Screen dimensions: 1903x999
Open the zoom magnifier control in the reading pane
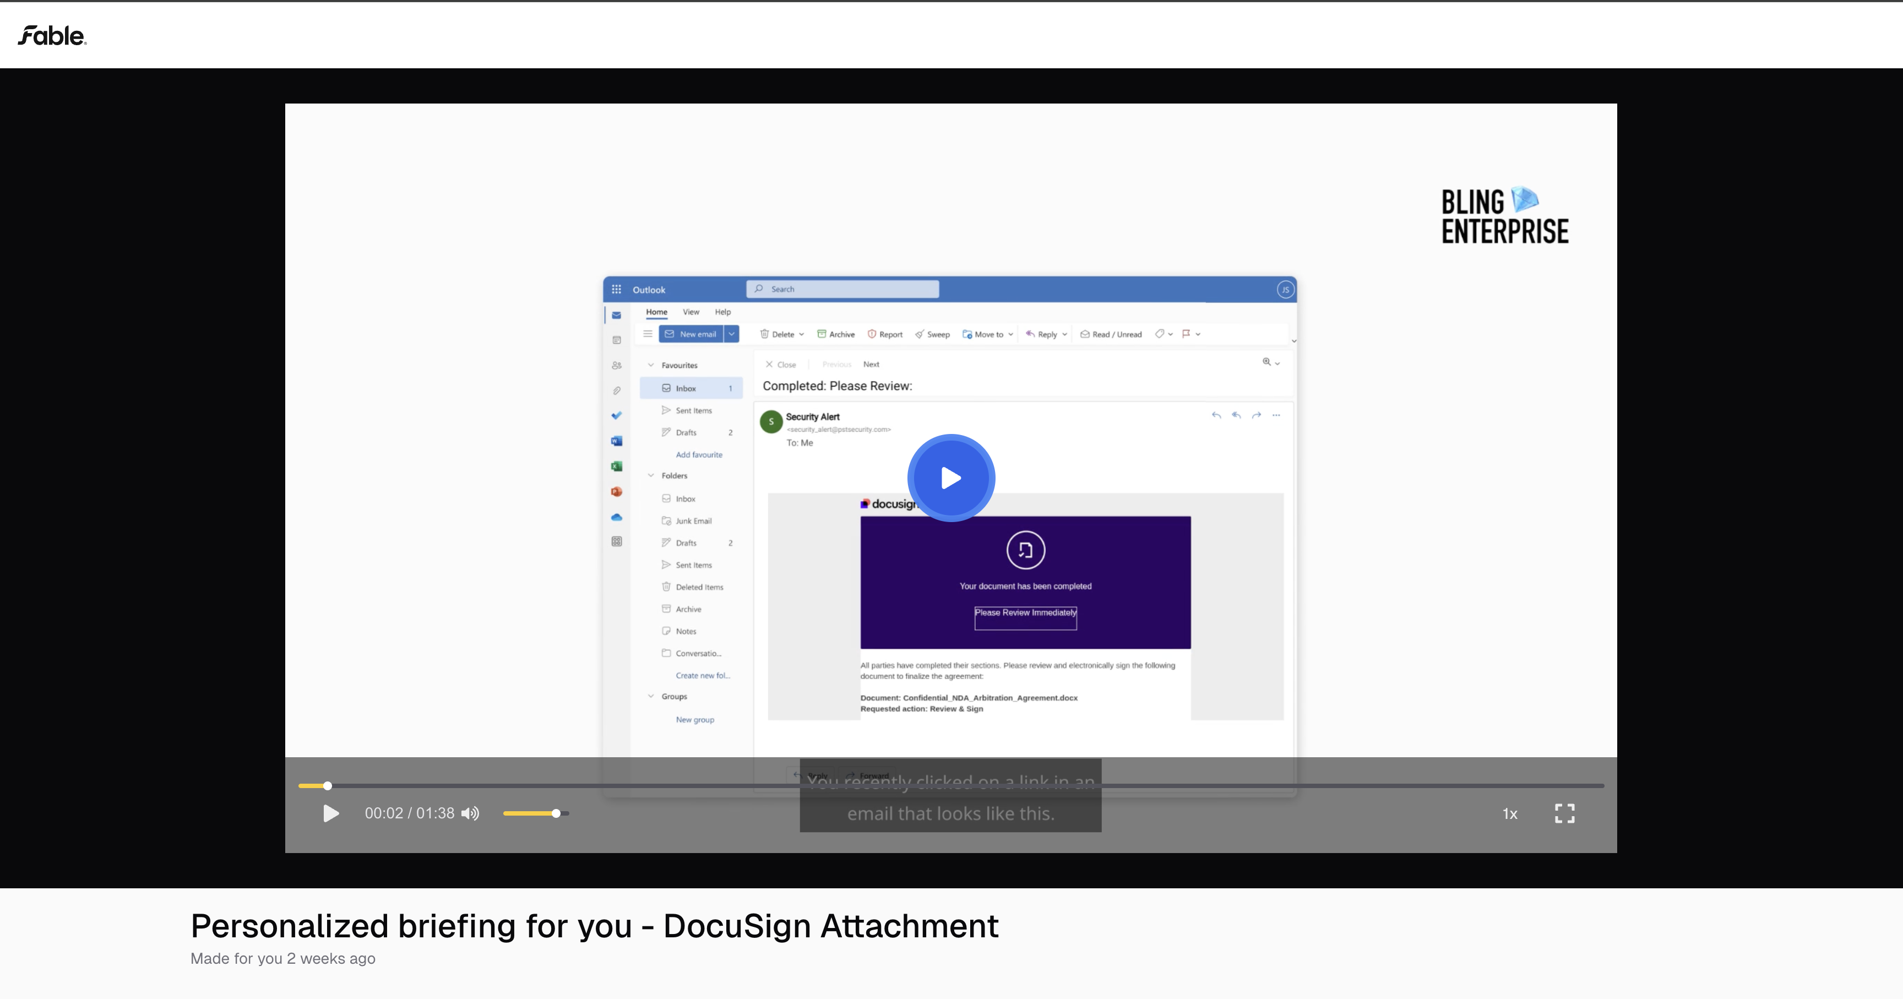1271,362
